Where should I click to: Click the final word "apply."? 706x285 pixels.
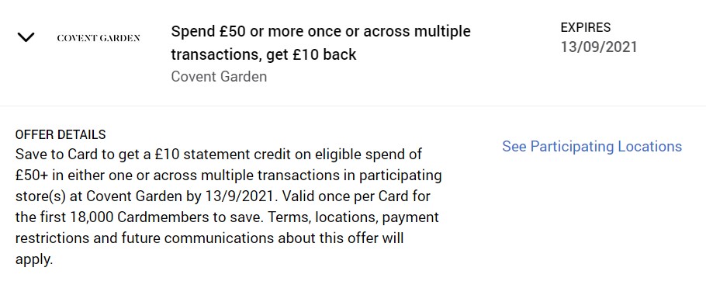pos(34,260)
